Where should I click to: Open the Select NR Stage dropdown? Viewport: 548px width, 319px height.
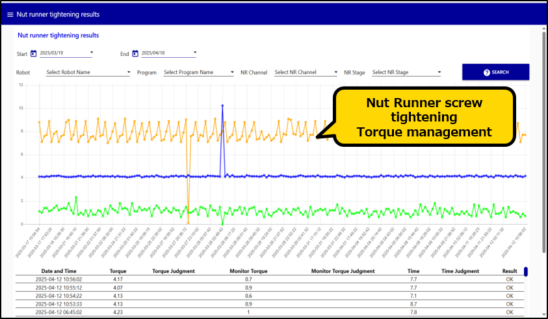click(x=406, y=72)
